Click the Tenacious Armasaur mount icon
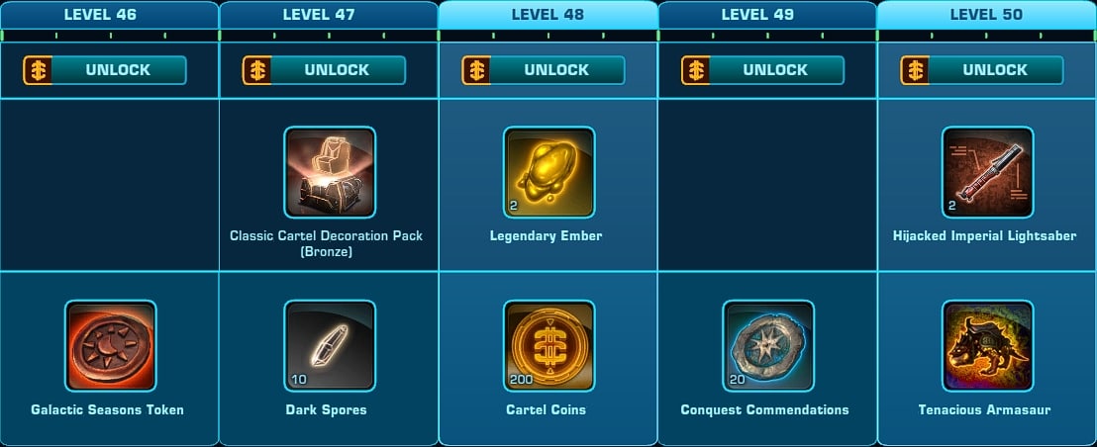Screen dimensions: 1097x447 coord(988,346)
